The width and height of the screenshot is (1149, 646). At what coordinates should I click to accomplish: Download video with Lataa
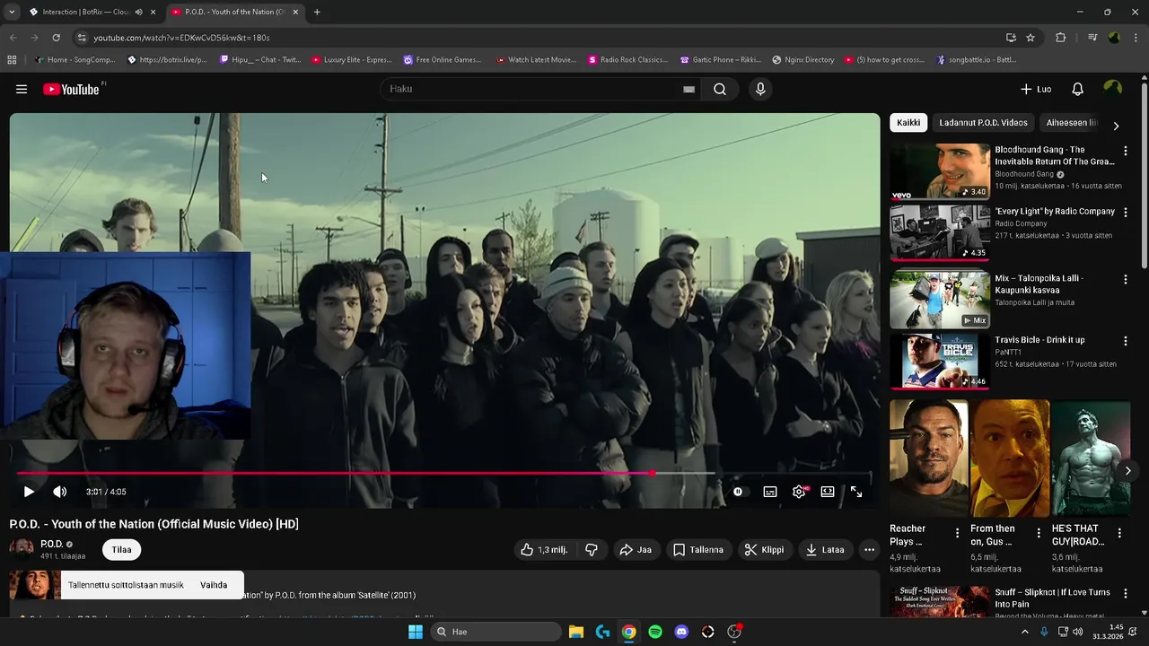click(x=825, y=550)
